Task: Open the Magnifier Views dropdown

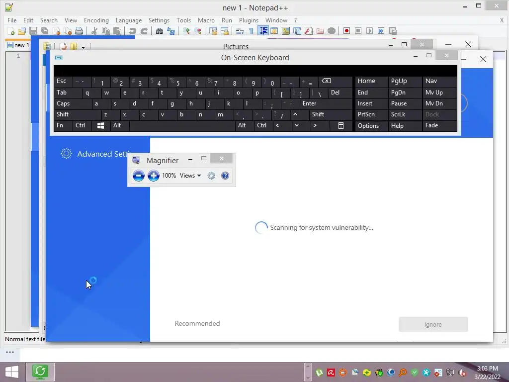Action: coord(190,176)
